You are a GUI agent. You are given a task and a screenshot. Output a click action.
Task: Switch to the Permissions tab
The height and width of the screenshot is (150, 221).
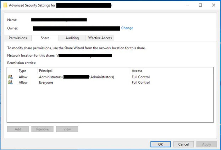coord(17,38)
